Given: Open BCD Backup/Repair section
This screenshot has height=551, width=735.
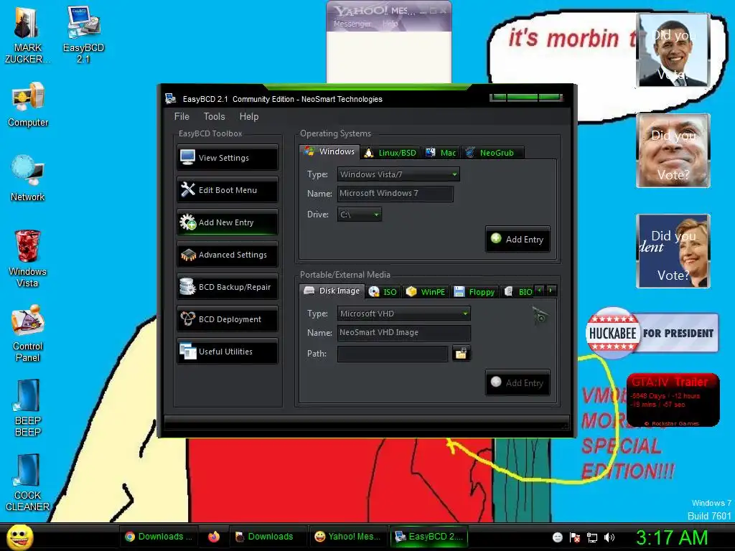Looking at the screenshot, I should point(228,287).
